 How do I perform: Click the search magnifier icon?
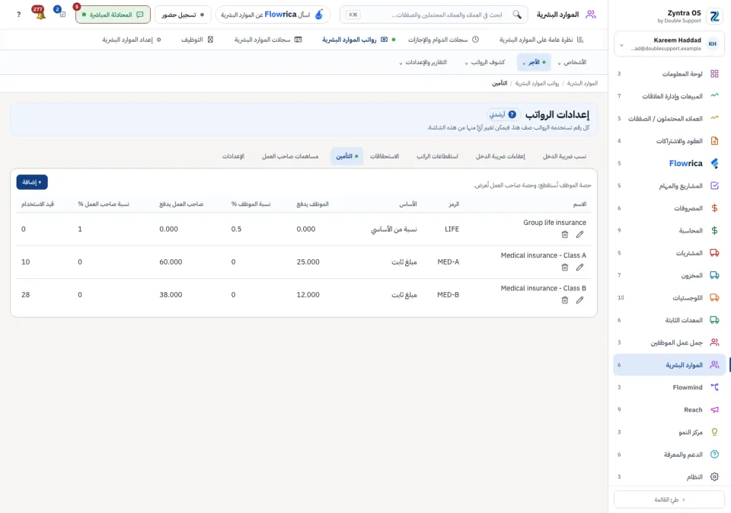click(x=517, y=14)
